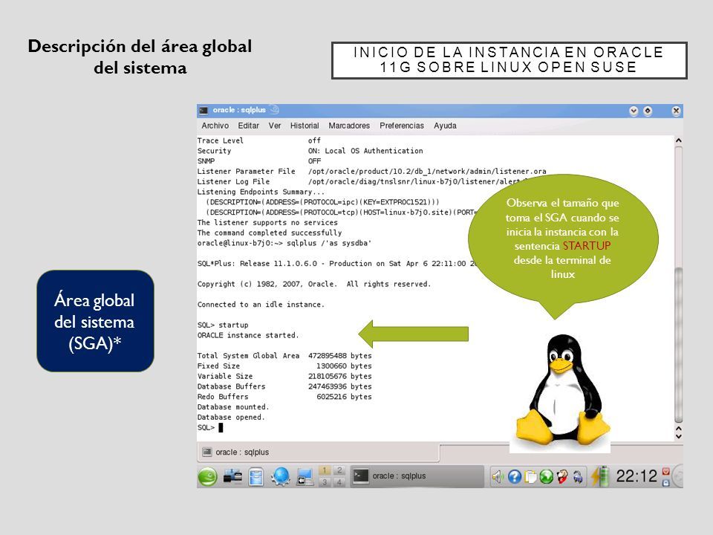Click the 'Database Buffers' line
This screenshot has height=535, width=713.
pyautogui.click(x=284, y=386)
